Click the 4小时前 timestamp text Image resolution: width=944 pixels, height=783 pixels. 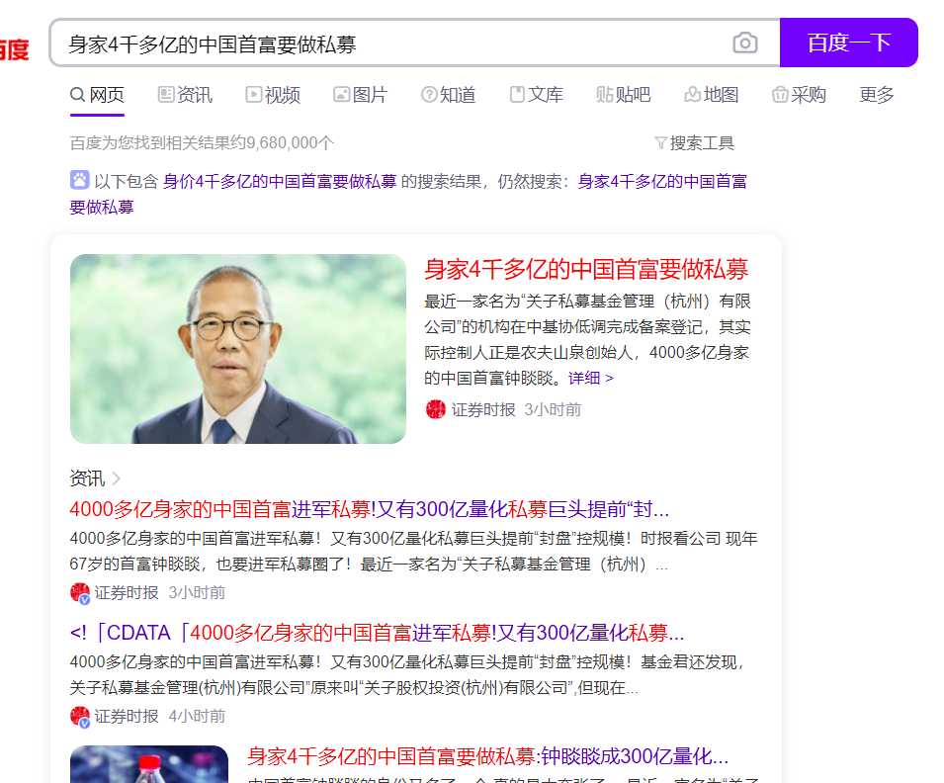click(x=197, y=716)
